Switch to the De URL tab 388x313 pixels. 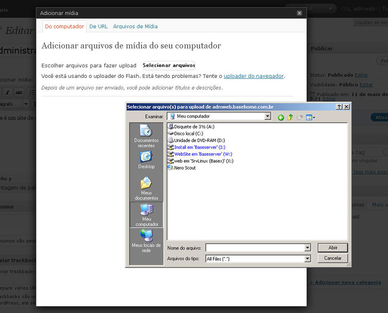tap(98, 26)
